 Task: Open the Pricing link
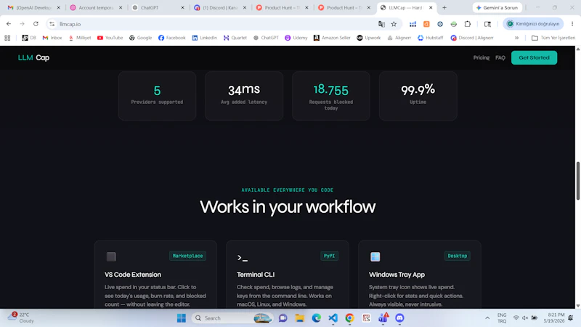coord(481,57)
